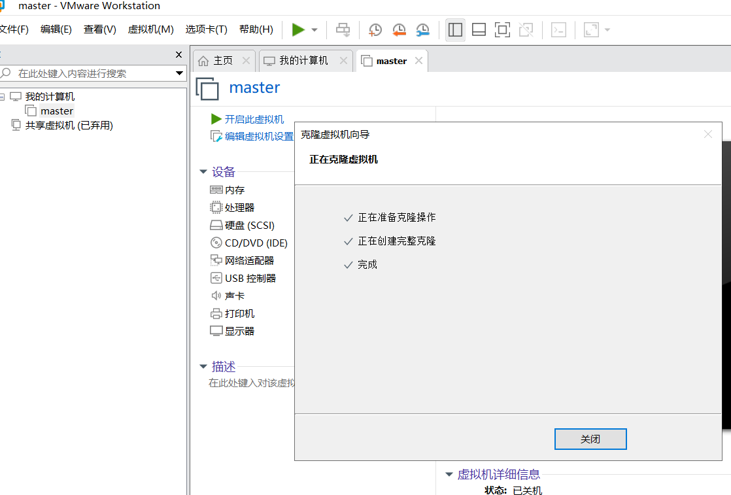The width and height of the screenshot is (731, 495).
Task: Click the 关闭 button in clone wizard
Action: (590, 439)
